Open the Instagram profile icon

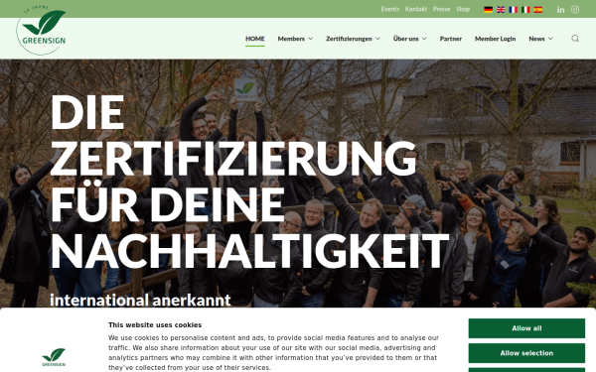tap(575, 10)
